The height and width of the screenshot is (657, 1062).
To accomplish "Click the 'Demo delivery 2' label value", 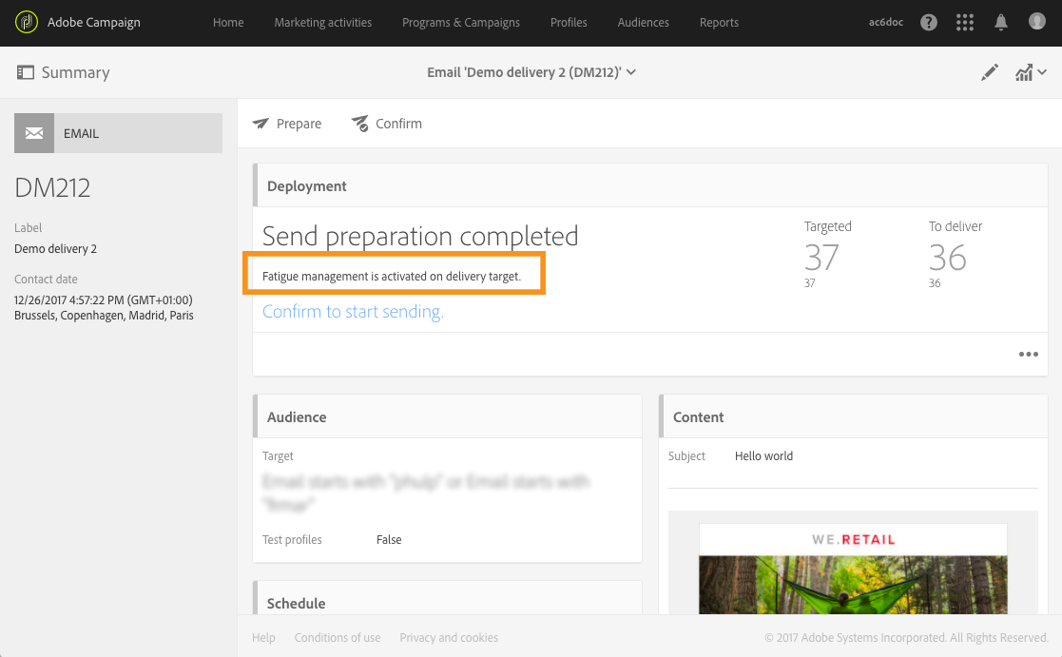I will click(x=55, y=248).
